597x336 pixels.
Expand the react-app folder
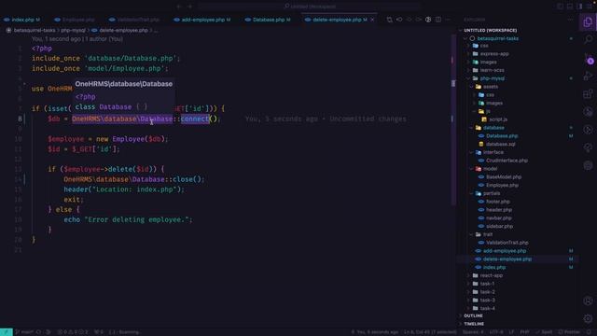coord(492,275)
